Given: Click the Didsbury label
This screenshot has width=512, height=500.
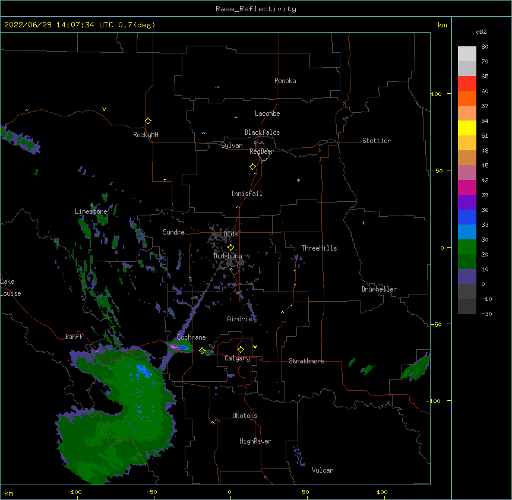Looking at the screenshot, I should [x=227, y=256].
